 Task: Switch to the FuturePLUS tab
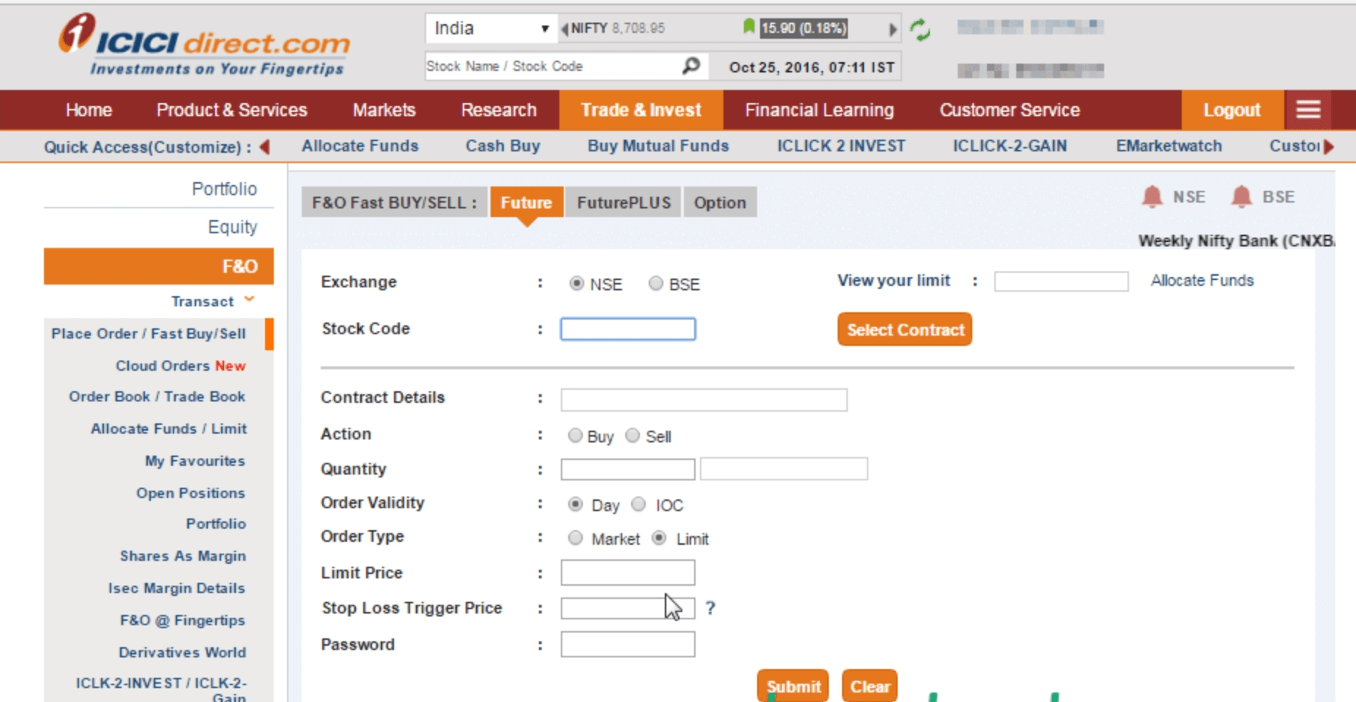click(x=623, y=203)
